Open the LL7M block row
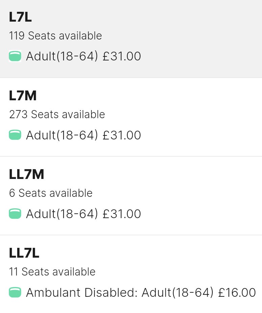 coord(131,196)
